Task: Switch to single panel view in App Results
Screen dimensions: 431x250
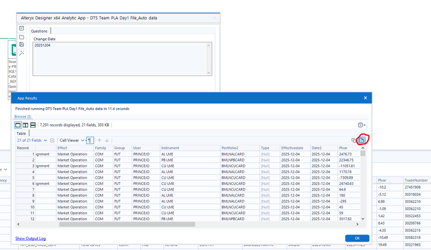Action: [18, 125]
